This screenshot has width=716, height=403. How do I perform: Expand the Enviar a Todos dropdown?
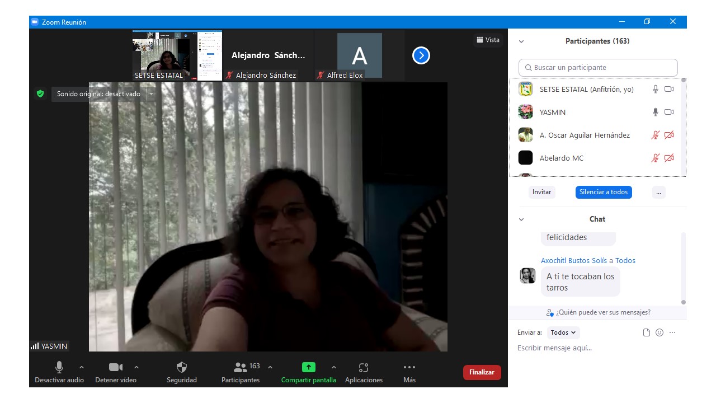point(563,332)
